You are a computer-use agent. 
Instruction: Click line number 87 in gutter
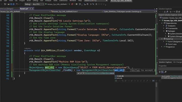(x=8, y=67)
